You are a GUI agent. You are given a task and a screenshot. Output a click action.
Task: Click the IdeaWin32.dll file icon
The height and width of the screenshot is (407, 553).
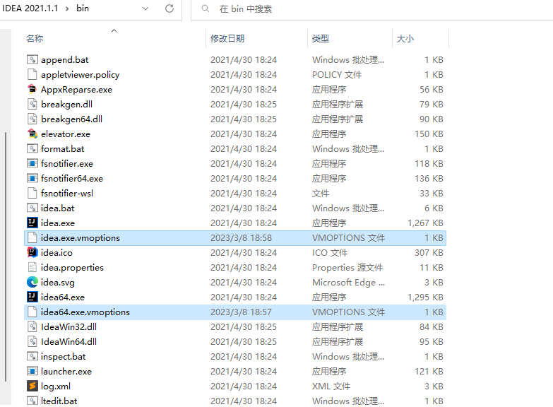pyautogui.click(x=32, y=326)
